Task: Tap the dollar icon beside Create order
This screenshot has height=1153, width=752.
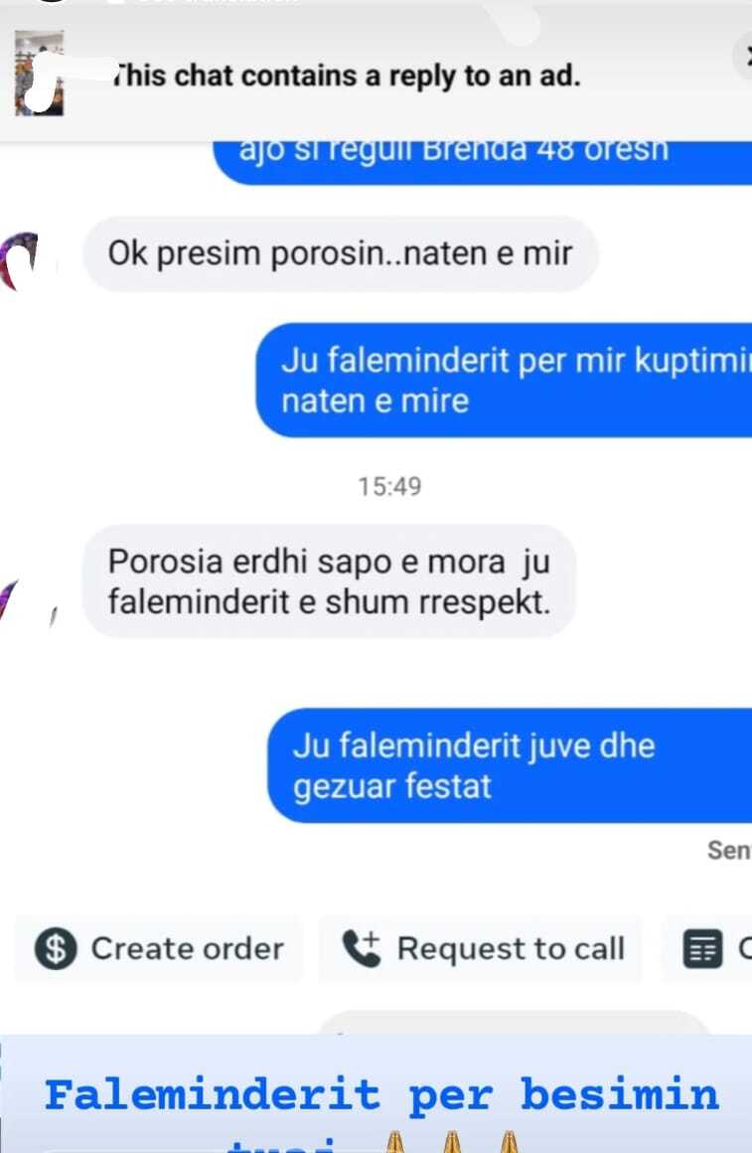Action: coord(56,948)
